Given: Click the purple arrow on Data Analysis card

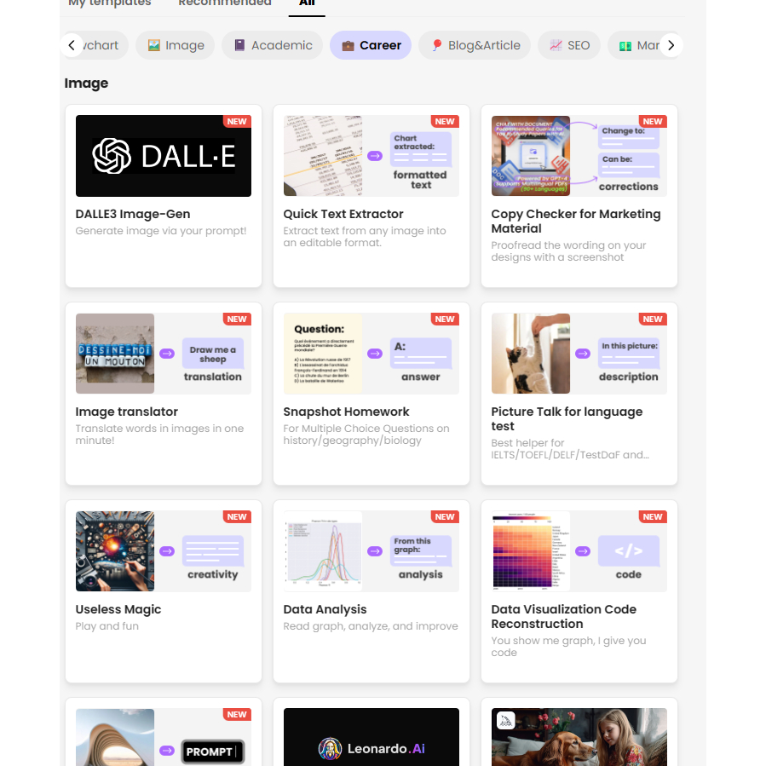Looking at the screenshot, I should pyautogui.click(x=375, y=551).
